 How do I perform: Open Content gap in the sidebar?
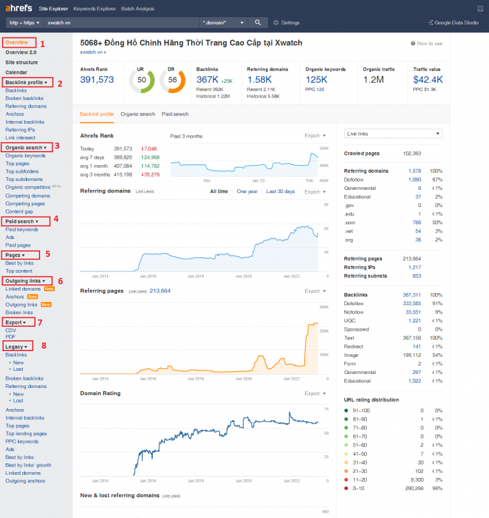point(19,212)
